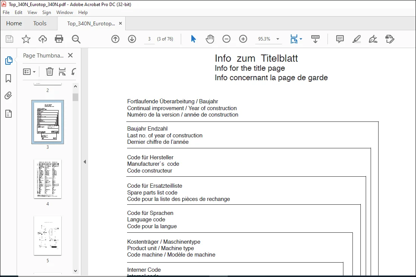Switch to the Tools tab
416x277 pixels.
point(40,23)
